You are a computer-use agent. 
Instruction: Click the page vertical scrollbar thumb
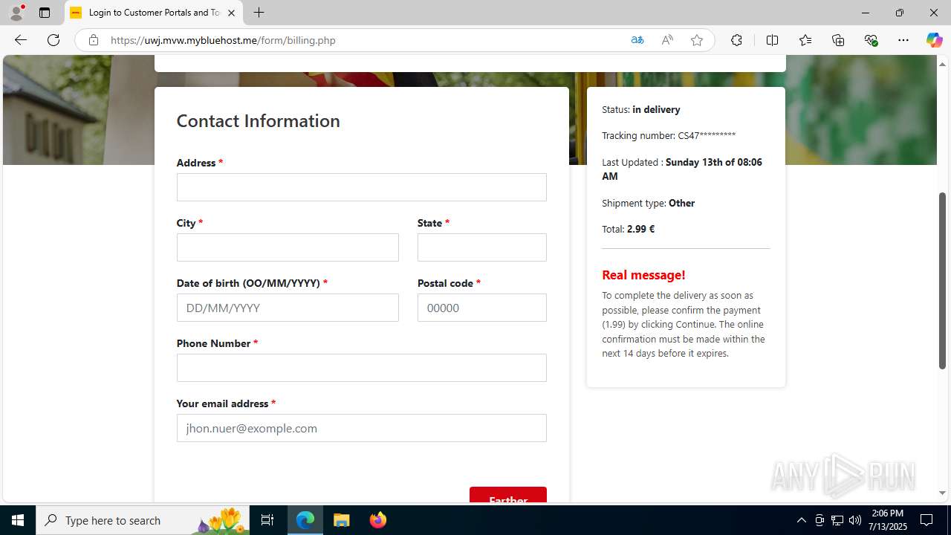(942, 280)
